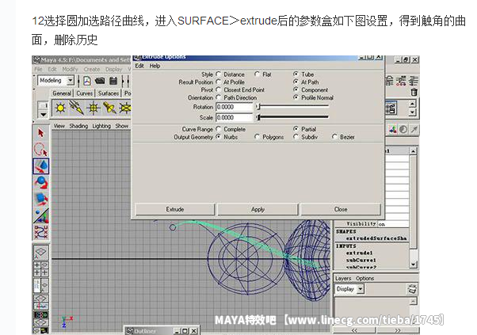Screen dimensions: 477x335
Task: Choose Subdiv output geometry
Action: click(x=296, y=137)
